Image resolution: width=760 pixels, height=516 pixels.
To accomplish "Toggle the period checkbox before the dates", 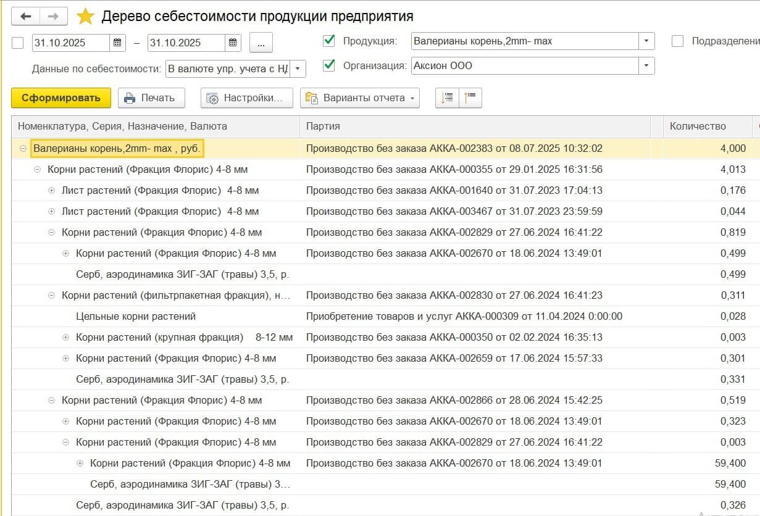I will [x=18, y=43].
